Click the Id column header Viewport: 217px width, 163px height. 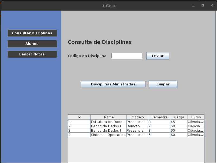pyautogui.click(x=79, y=117)
